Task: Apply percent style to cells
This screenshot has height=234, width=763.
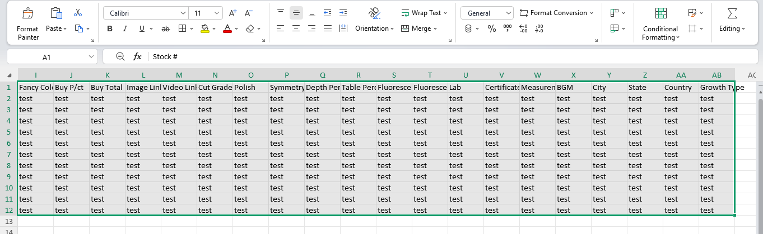Action: pos(492,28)
